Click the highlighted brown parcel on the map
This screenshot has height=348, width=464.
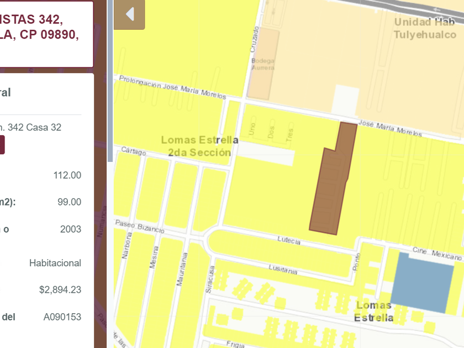(x=331, y=188)
